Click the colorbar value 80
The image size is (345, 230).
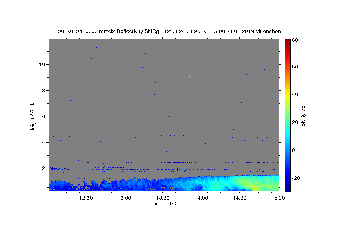tap(296, 40)
